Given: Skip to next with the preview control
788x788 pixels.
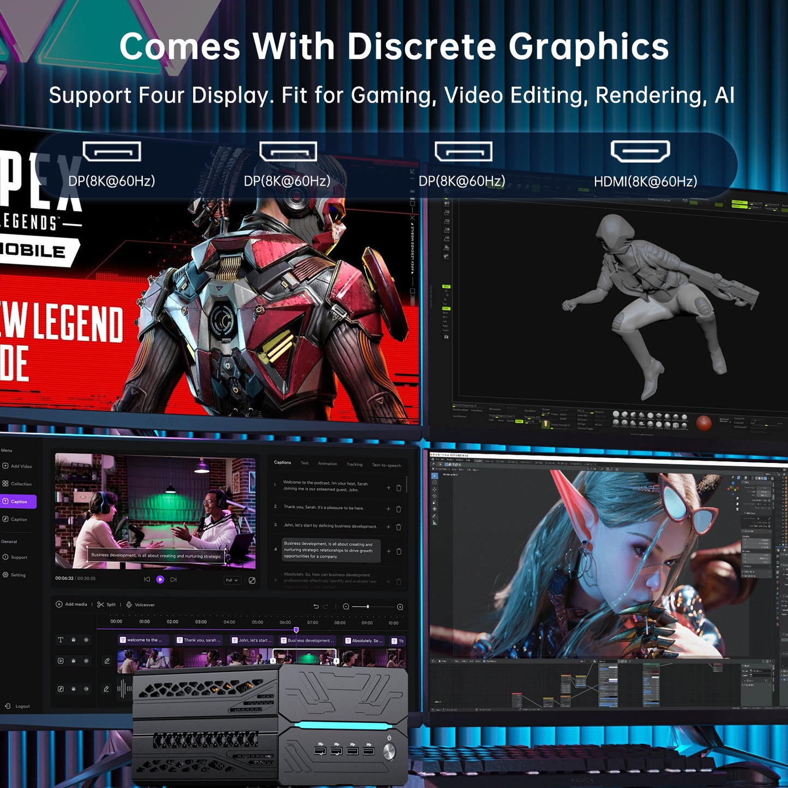Looking at the screenshot, I should [x=173, y=579].
